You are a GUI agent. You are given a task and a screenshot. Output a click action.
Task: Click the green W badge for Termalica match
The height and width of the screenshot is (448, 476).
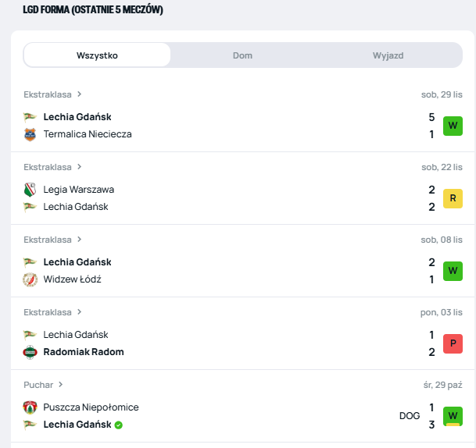pos(453,126)
